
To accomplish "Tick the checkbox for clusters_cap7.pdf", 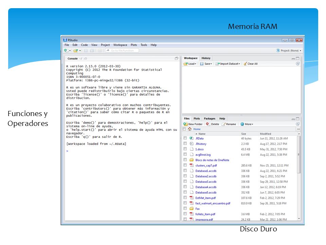I will (x=185, y=165).
